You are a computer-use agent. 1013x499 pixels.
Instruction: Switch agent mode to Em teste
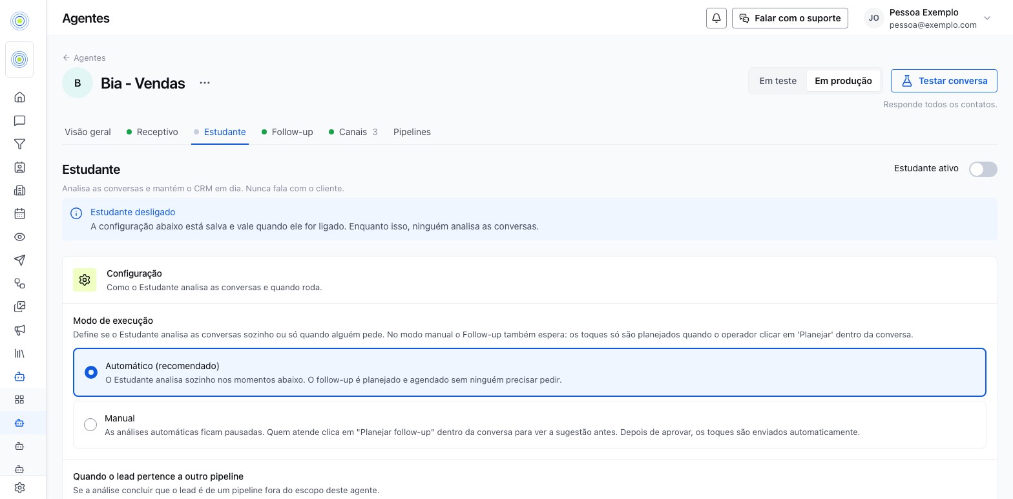[x=778, y=81]
